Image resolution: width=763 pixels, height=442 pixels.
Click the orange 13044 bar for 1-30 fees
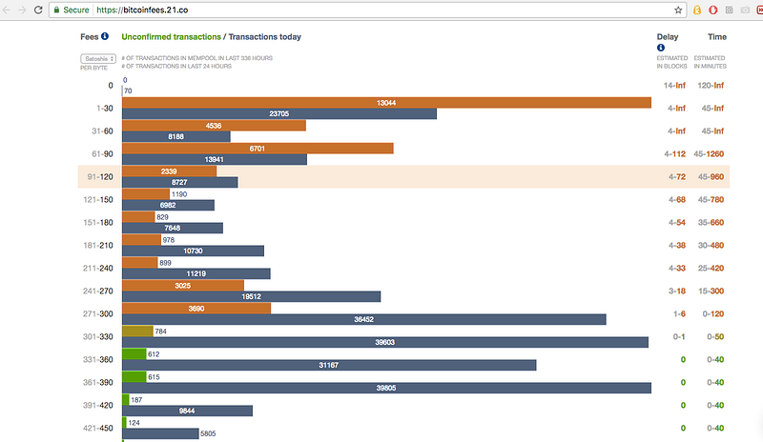[x=386, y=103]
